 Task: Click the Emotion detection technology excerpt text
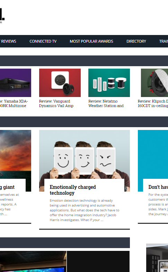coord(85,210)
